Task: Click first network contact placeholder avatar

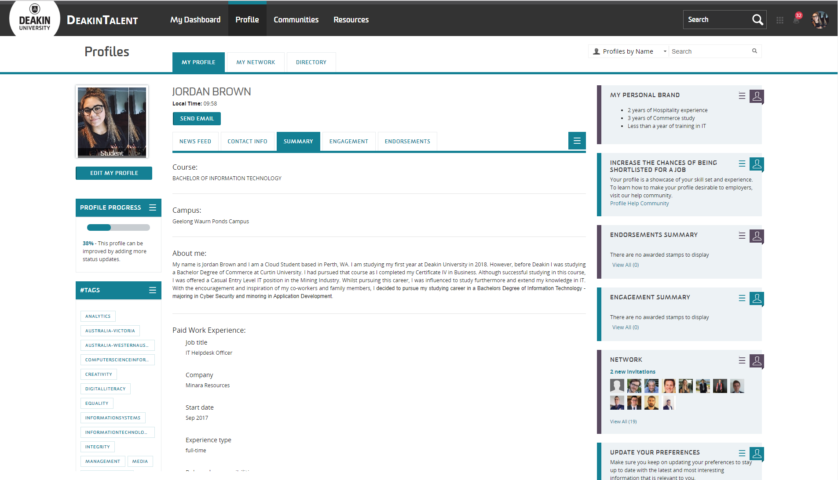Action: click(617, 386)
